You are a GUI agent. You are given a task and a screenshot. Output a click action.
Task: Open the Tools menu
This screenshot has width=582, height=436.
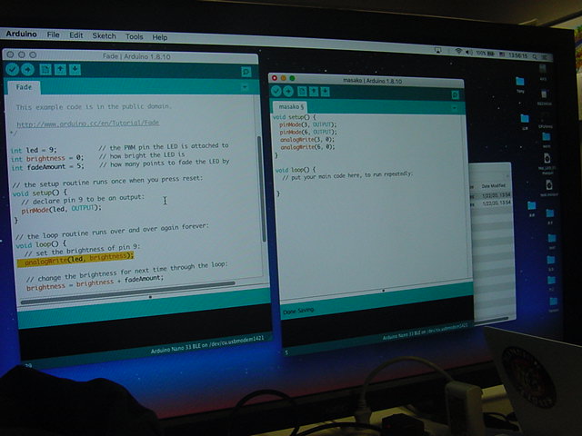coord(134,36)
